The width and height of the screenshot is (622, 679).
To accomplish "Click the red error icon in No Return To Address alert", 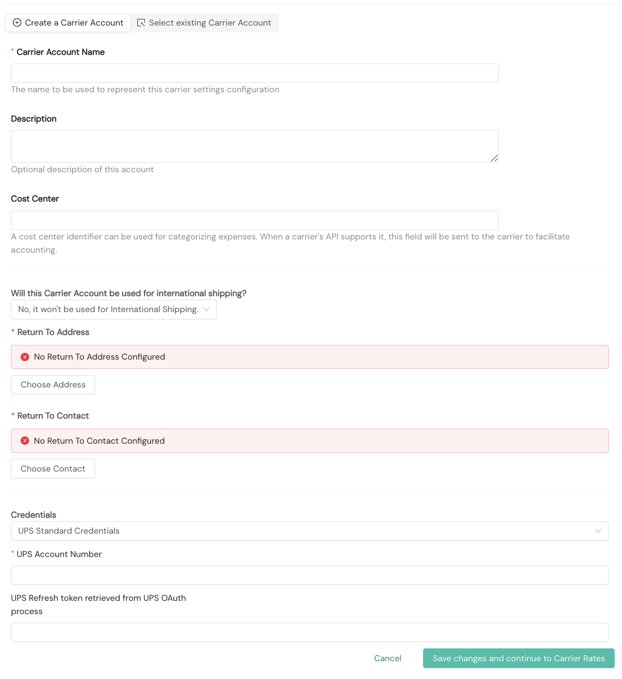I will pos(25,357).
